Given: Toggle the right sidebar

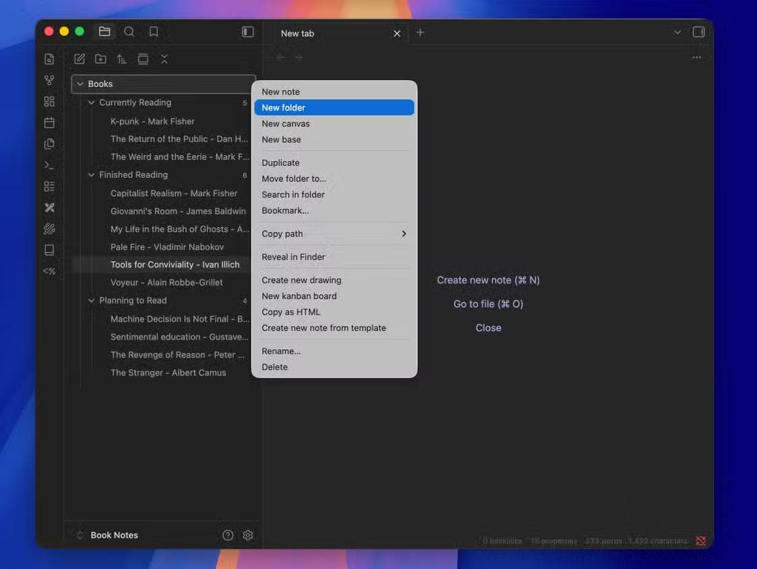Looking at the screenshot, I should [698, 32].
